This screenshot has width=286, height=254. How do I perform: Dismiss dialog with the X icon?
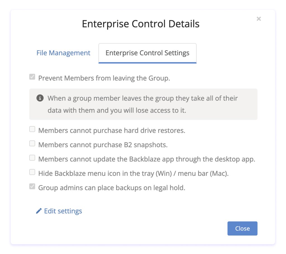259,19
